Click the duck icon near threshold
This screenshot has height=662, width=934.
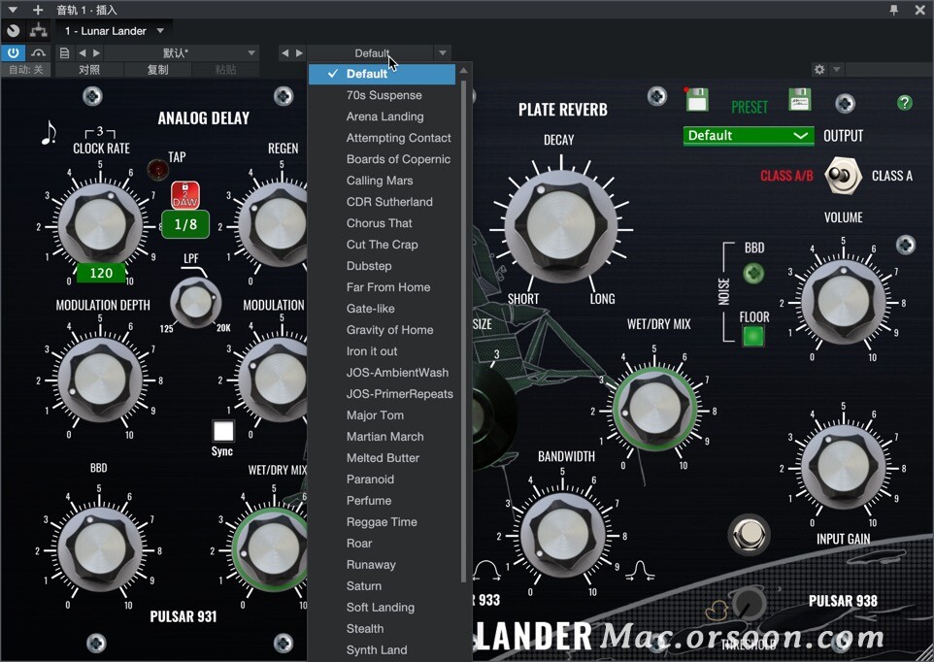[x=717, y=611]
